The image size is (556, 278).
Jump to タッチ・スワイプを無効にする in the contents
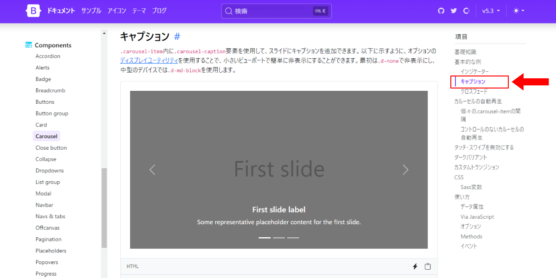tap(484, 147)
